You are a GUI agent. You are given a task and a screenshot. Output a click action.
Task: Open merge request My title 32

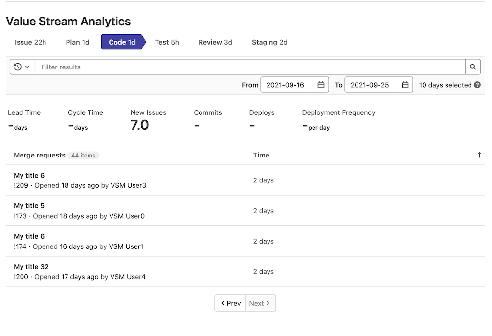coord(31,267)
